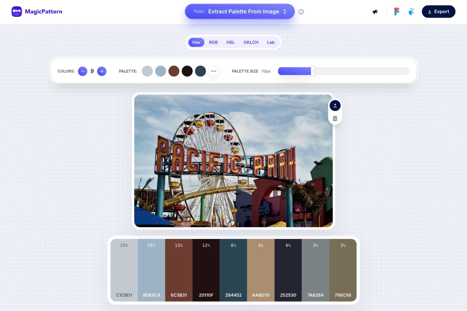This screenshot has width=467, height=311.
Task: Click the 7A8284 color swatch
Action: [316, 270]
